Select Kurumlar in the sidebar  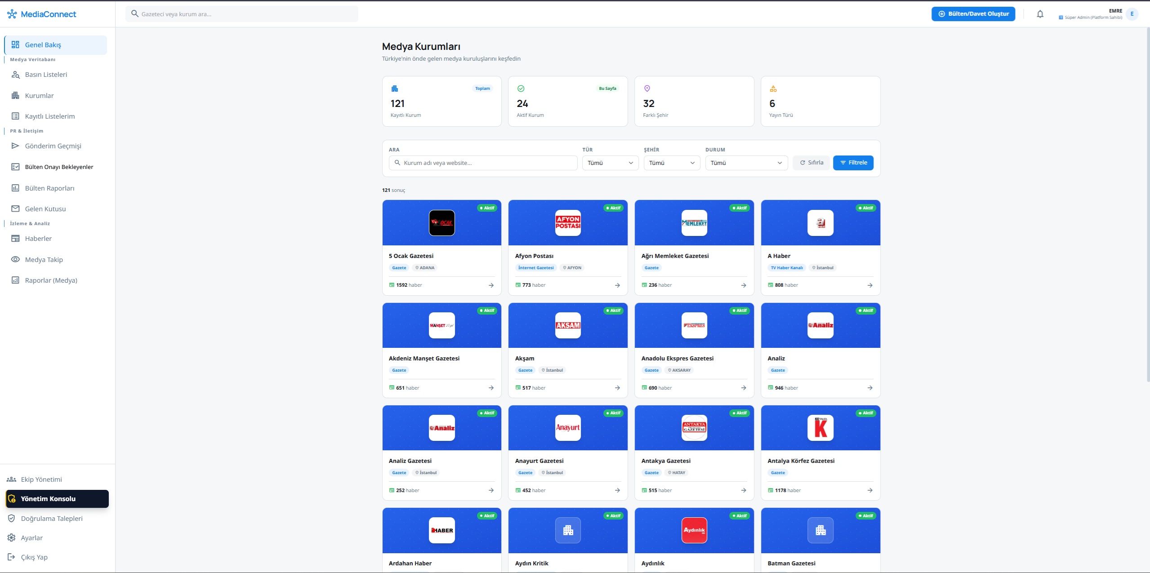click(39, 95)
